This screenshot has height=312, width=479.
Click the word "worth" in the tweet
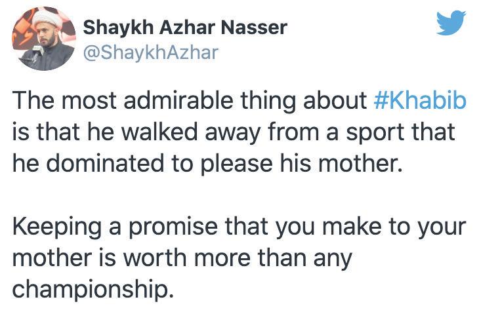tap(155, 258)
